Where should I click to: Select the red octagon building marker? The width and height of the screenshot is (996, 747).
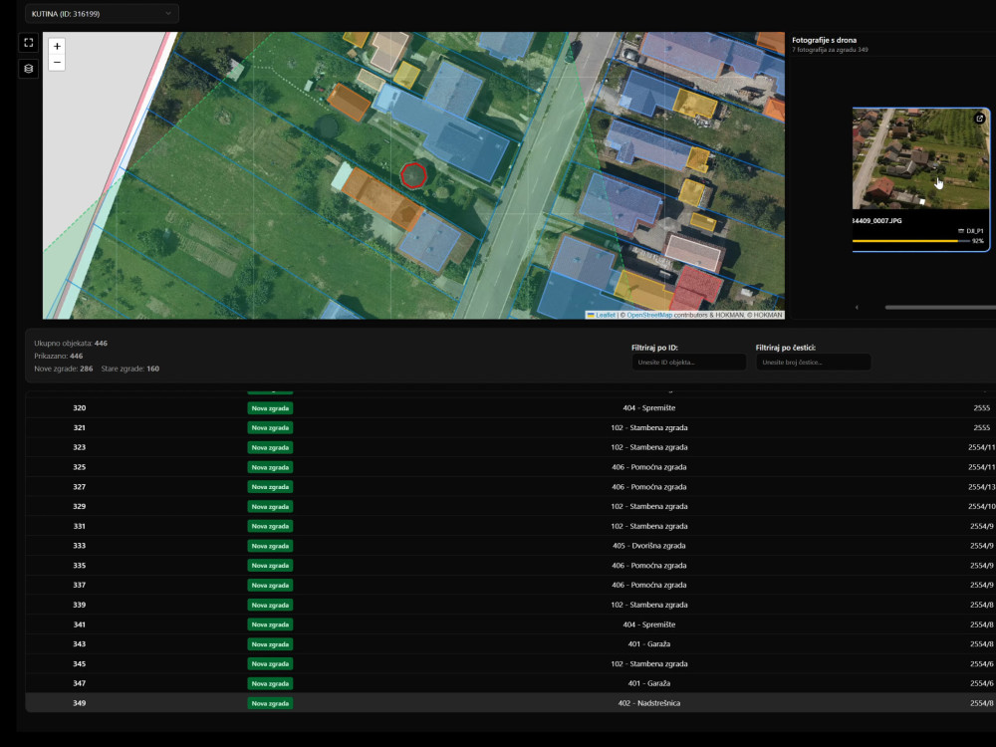[x=413, y=175]
